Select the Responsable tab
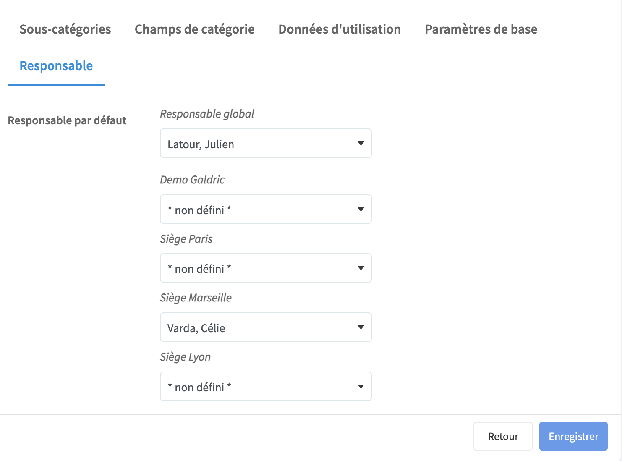622x461 pixels. tap(56, 66)
